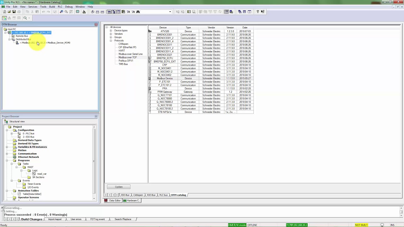Screen dimensions: 404x227
Task: Click the Host PC folder icon
Action: (x=5, y=29)
